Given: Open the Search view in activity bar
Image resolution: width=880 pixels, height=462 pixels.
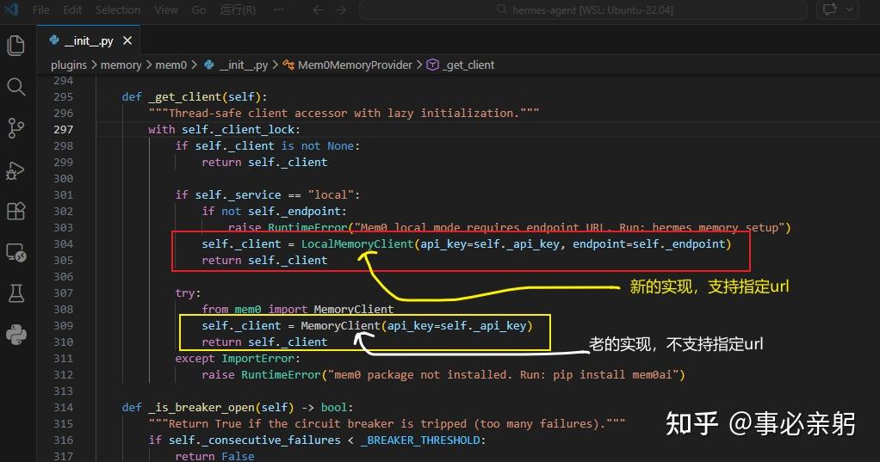Looking at the screenshot, I should click(15, 87).
